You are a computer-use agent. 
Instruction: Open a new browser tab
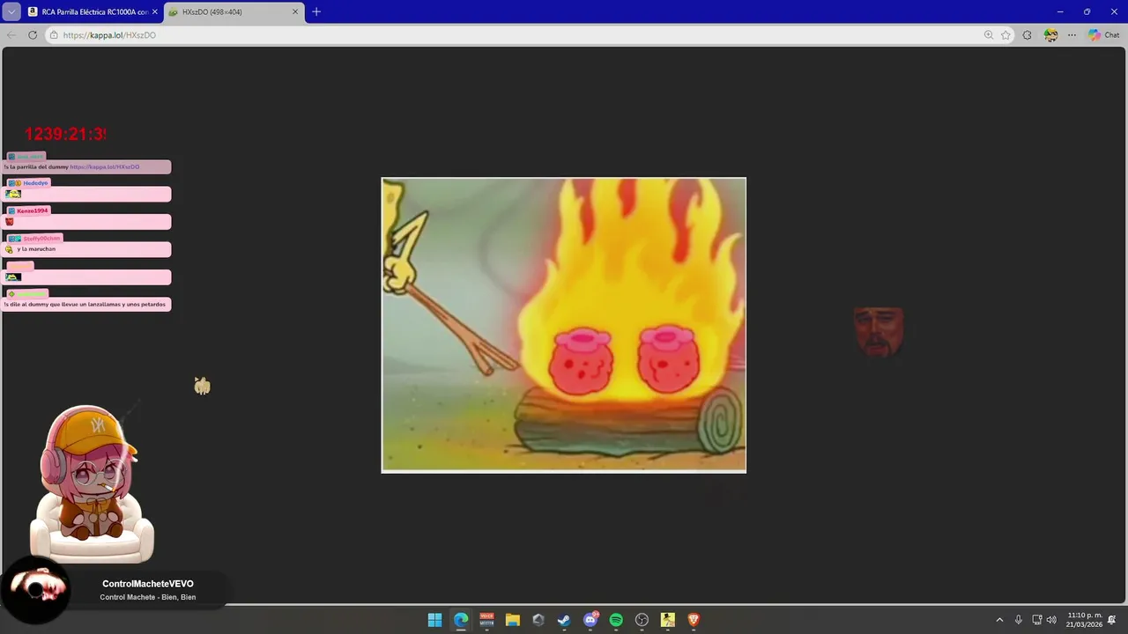tap(316, 11)
